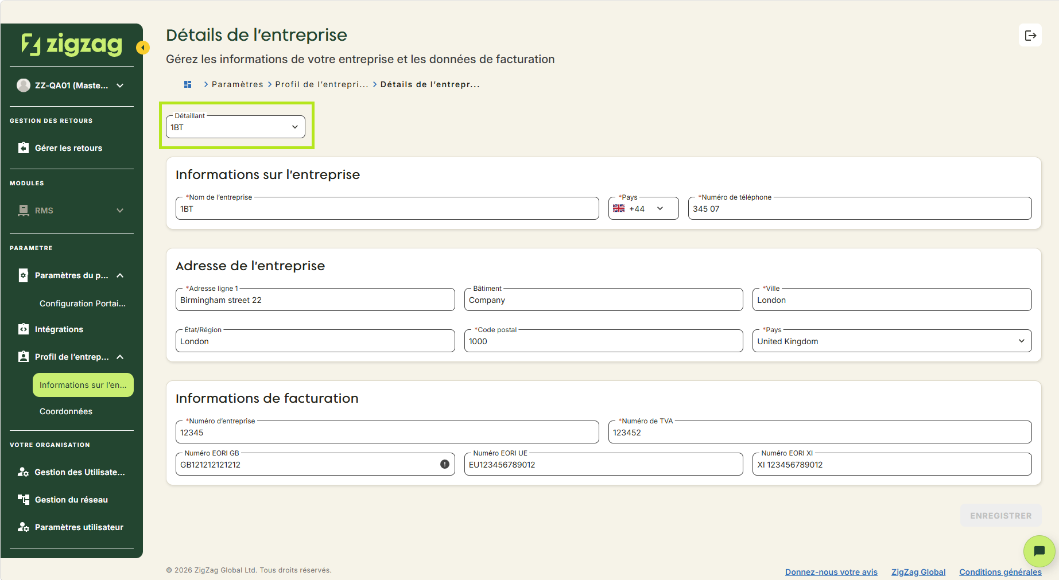
Task: Click the Numéro de TVA field
Action: tap(820, 432)
